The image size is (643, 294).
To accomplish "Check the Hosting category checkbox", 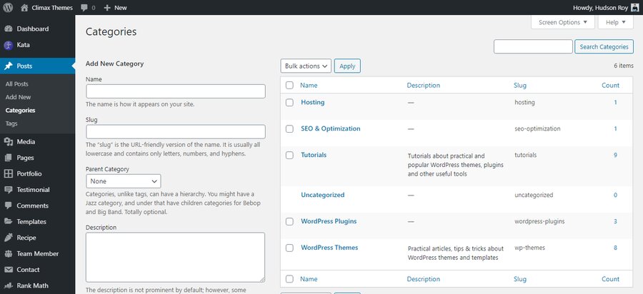I will [x=289, y=102].
